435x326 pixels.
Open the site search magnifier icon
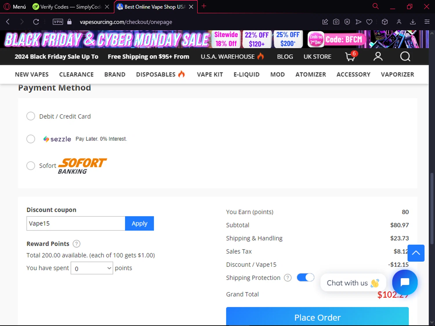coord(405,57)
